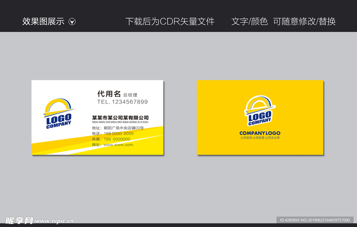
Task: Click the LOGO COMPANY badge on yellow card
Action: 259,112
